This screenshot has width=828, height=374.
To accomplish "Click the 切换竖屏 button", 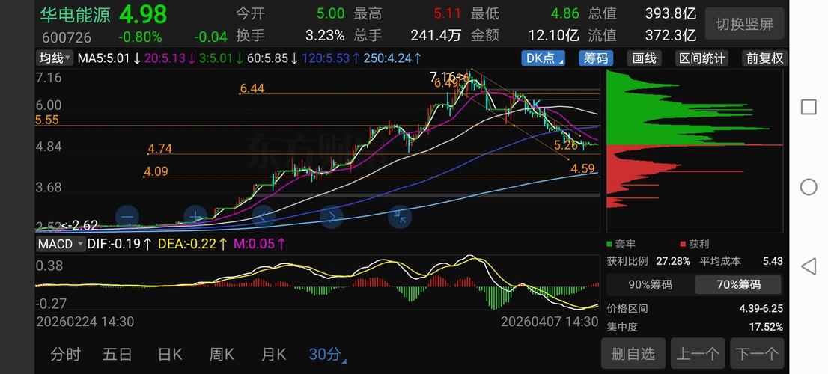I will 745,24.
